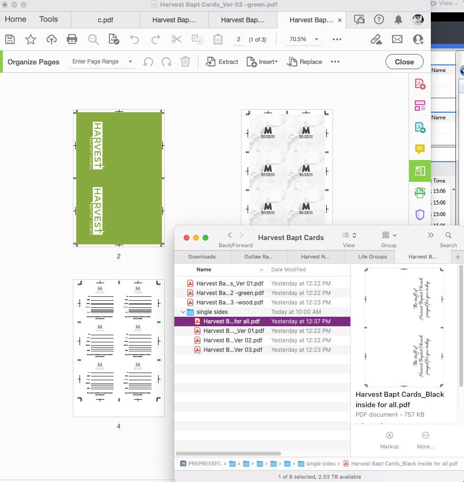The height and width of the screenshot is (482, 464).
Task: Open the Acrobat help question mark icon
Action: (x=379, y=20)
